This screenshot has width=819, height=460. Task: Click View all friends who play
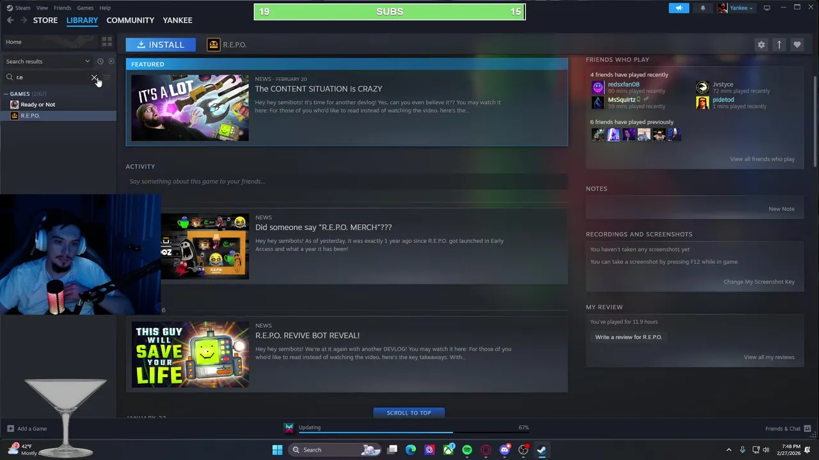[762, 159]
